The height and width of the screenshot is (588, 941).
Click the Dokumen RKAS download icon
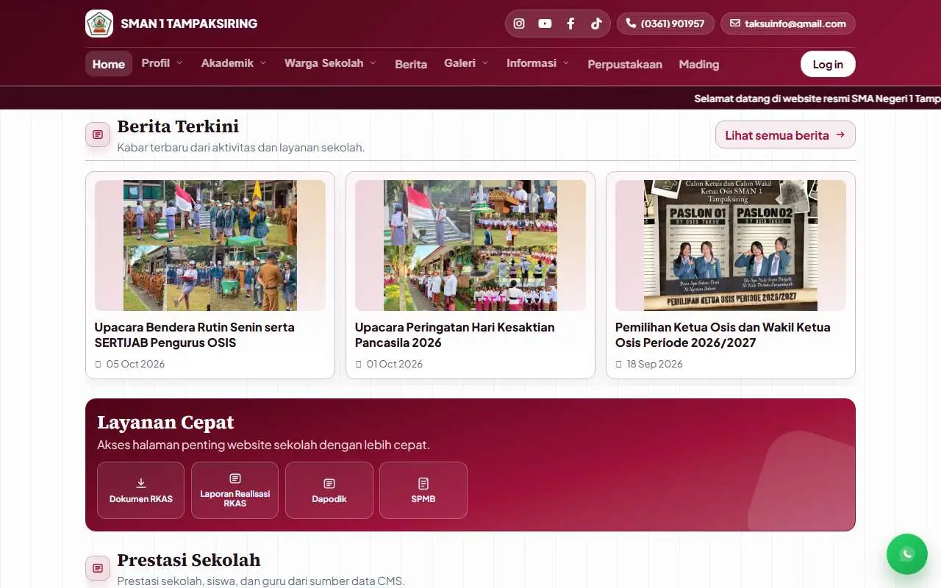141,483
